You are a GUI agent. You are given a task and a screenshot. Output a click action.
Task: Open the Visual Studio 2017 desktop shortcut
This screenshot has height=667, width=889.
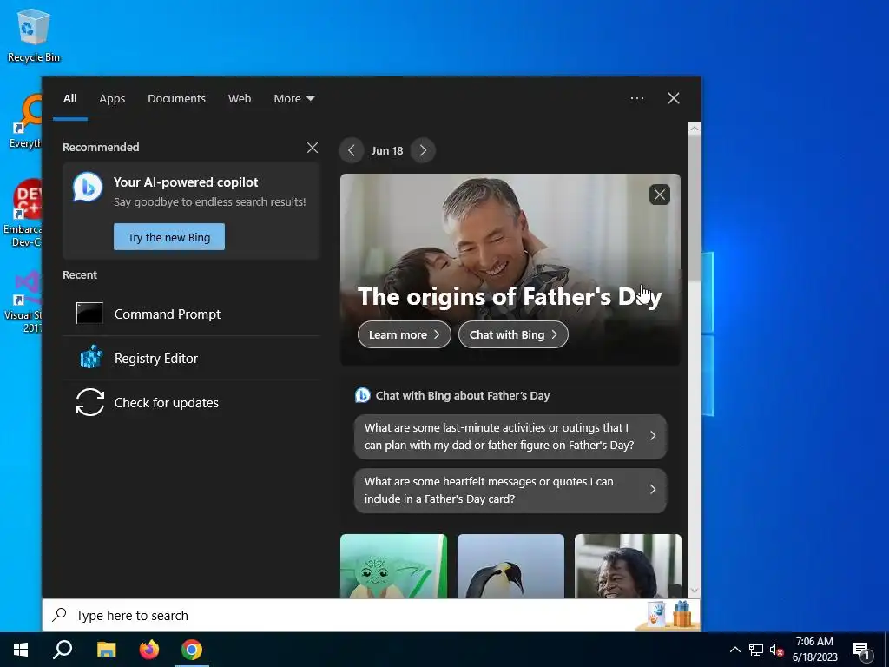coord(23,301)
